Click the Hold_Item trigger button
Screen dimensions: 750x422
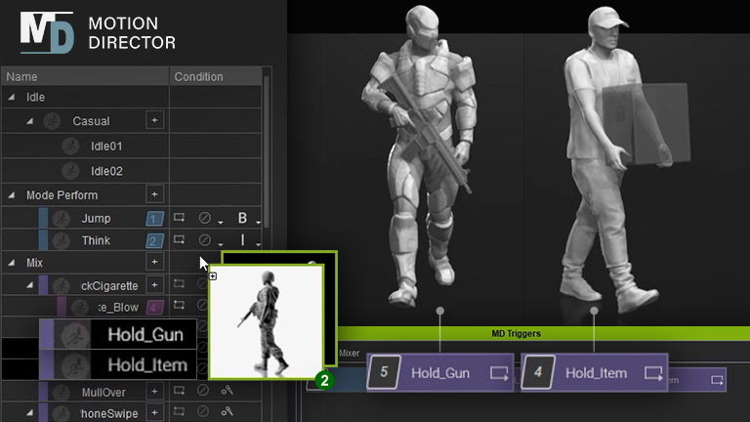594,372
